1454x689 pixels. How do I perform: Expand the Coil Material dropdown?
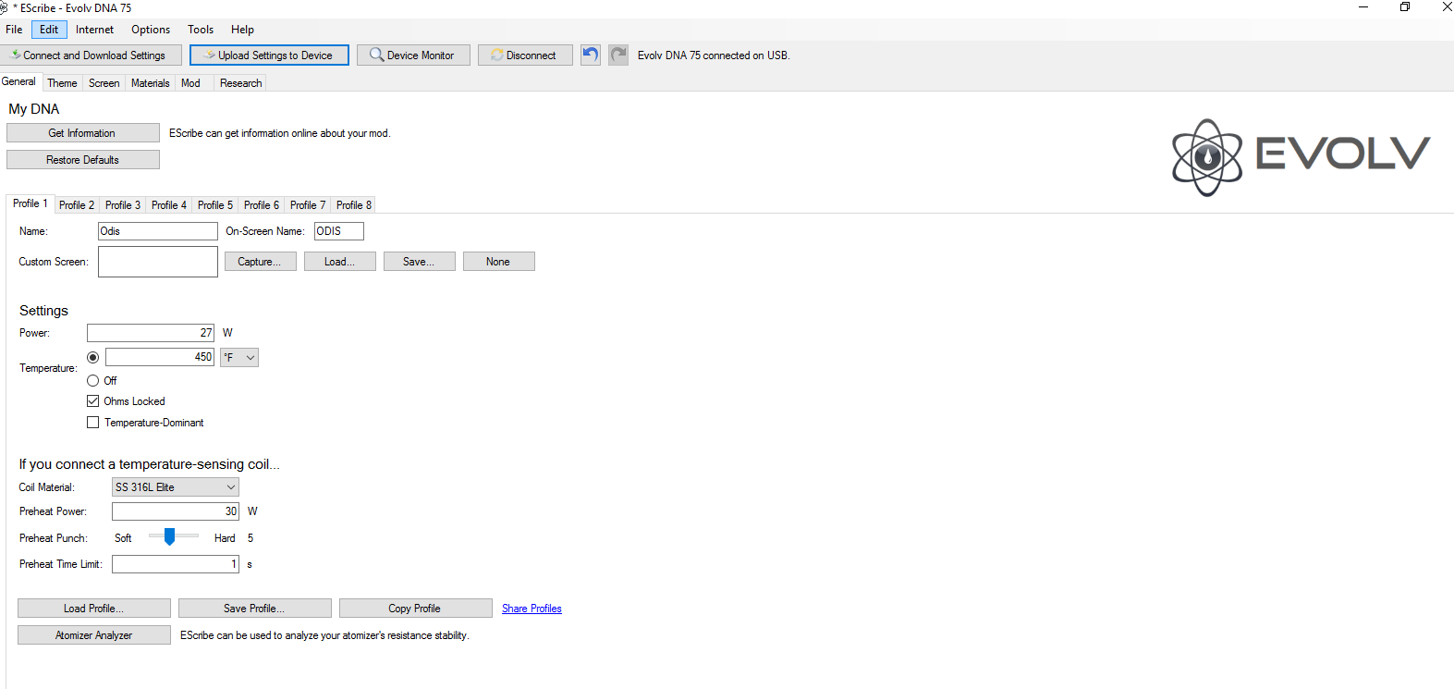[x=176, y=487]
